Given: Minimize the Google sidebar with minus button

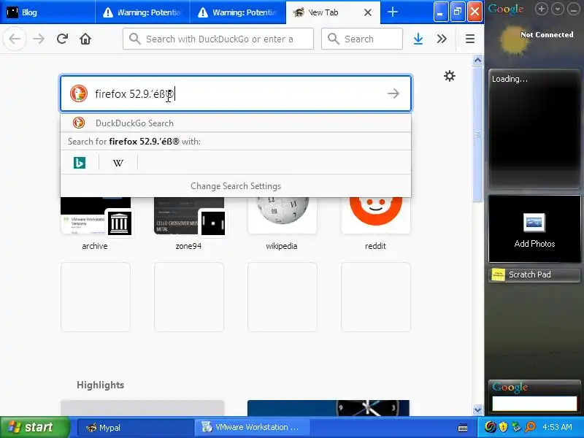Looking at the screenshot, I should (x=573, y=9).
